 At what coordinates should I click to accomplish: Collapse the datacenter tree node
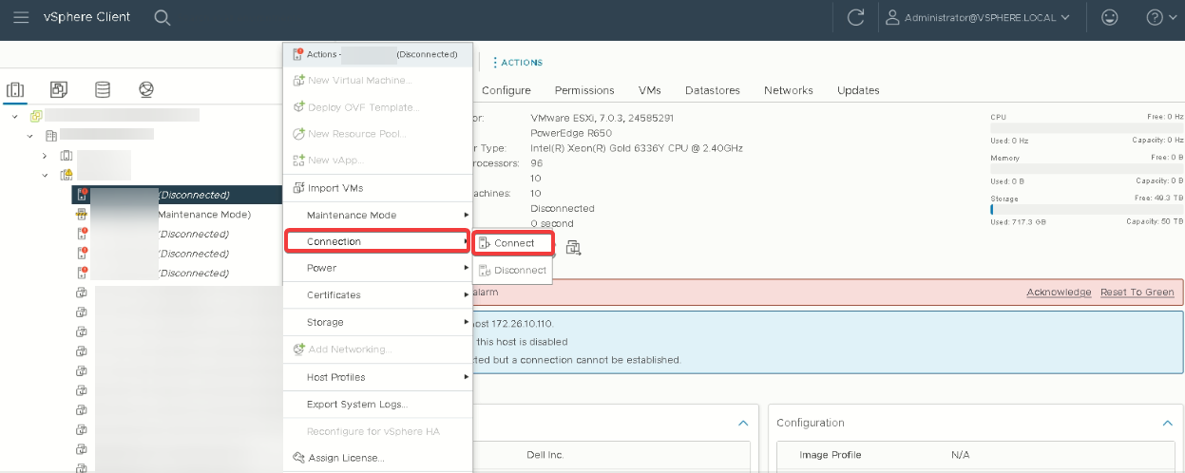coord(29,136)
